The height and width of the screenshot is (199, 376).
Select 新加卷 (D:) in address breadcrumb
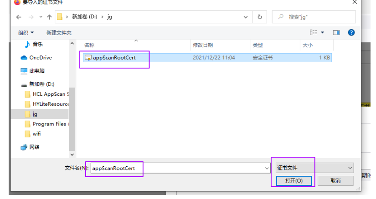tap(85, 17)
